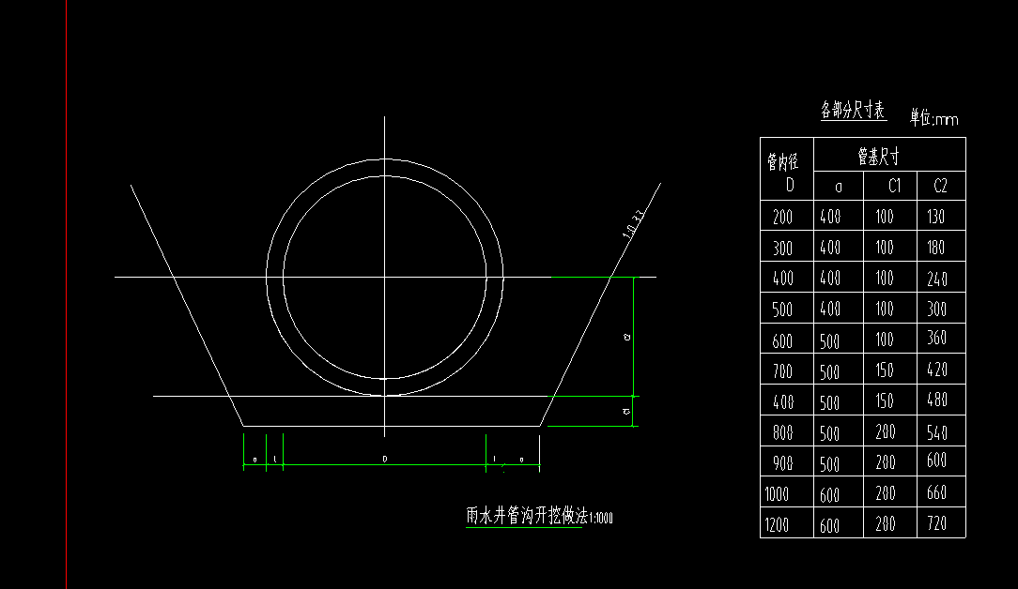Click the 各部分尺寸表 table title
Screen dimensions: 1018x589
pos(853,110)
